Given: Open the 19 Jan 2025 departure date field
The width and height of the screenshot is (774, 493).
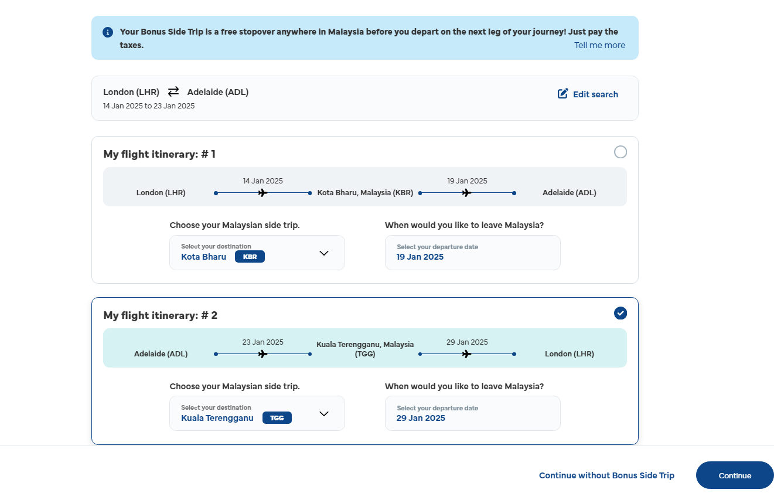Looking at the screenshot, I should click(x=472, y=253).
